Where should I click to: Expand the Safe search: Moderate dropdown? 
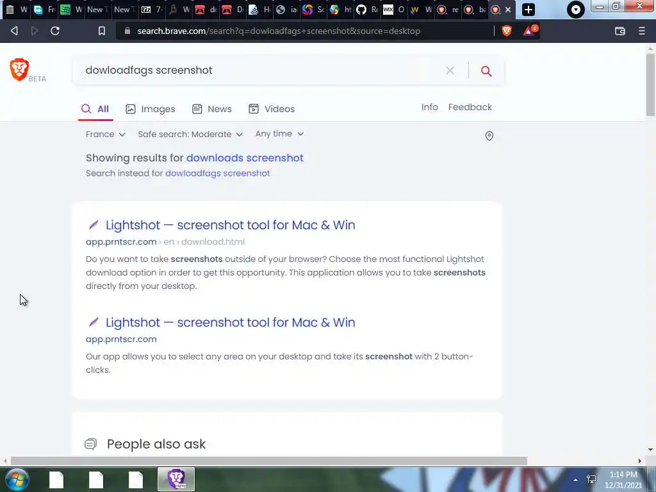pyautogui.click(x=190, y=135)
